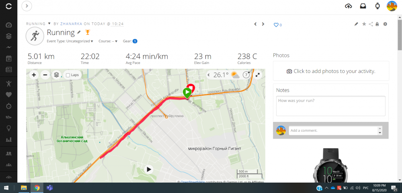Expand map to full screen
The width and height of the screenshot is (402, 193).
[x=258, y=75]
